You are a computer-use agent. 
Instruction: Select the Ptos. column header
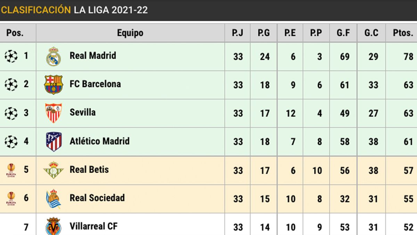coord(402,33)
